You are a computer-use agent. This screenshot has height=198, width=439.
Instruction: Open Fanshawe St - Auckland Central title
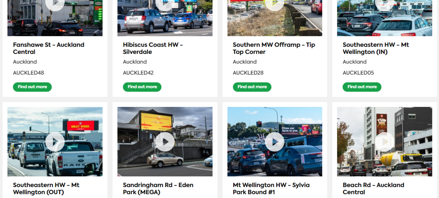[49, 48]
